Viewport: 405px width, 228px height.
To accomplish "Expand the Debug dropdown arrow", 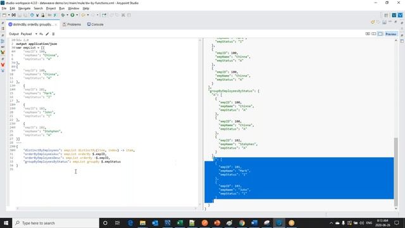I will 67,15.
